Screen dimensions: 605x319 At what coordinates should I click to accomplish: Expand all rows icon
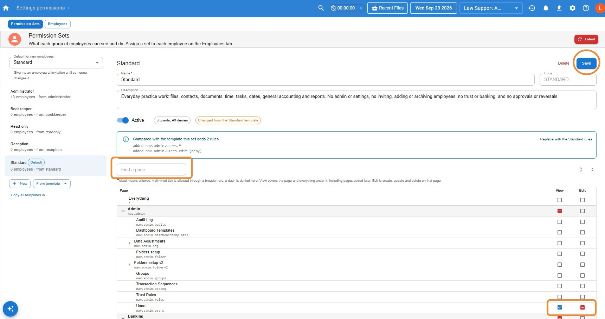581,170
